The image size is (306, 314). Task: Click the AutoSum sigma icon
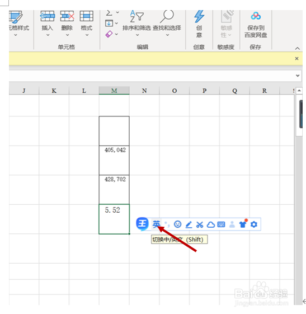[x=109, y=13]
